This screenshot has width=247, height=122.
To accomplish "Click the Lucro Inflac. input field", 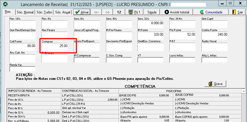I will click(x=182, y=60).
